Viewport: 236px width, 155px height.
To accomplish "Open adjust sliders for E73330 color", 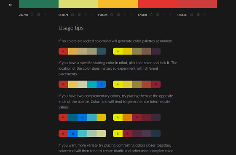I will coord(158,14).
